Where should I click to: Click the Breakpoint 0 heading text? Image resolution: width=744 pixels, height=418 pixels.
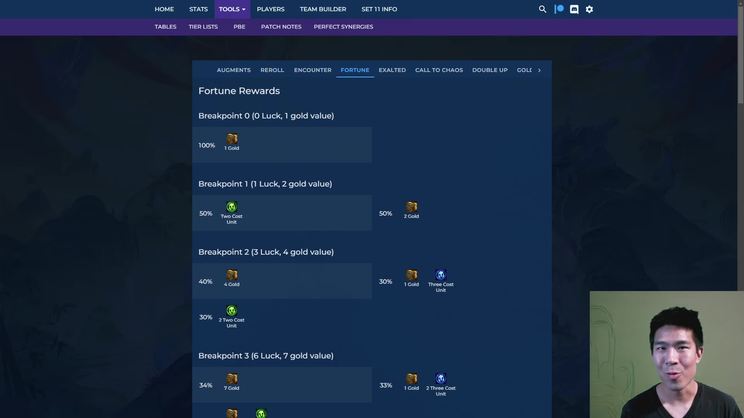[x=266, y=116]
